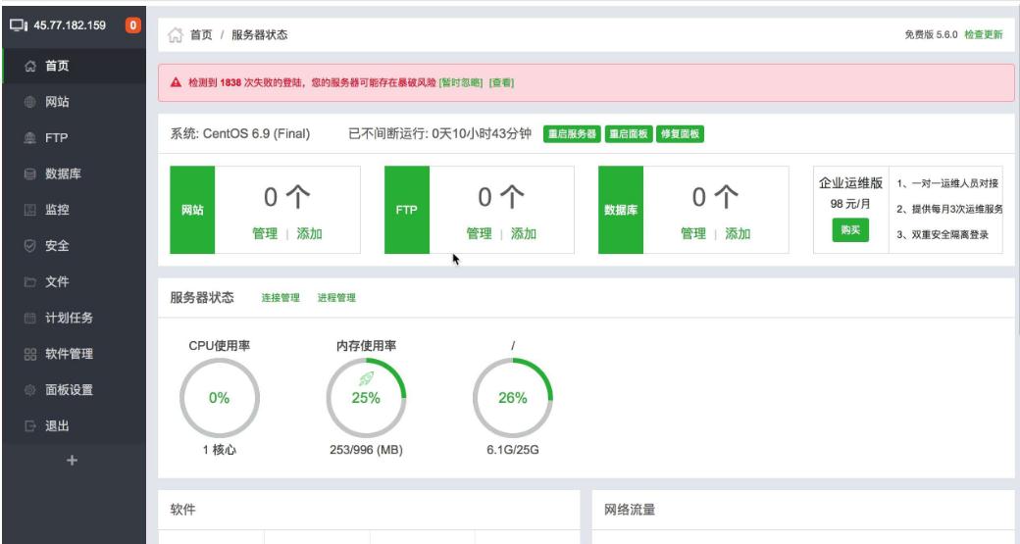The height and width of the screenshot is (544, 1020).
Task: Open 计划任务 sidebar menu item
Action: click(x=75, y=318)
